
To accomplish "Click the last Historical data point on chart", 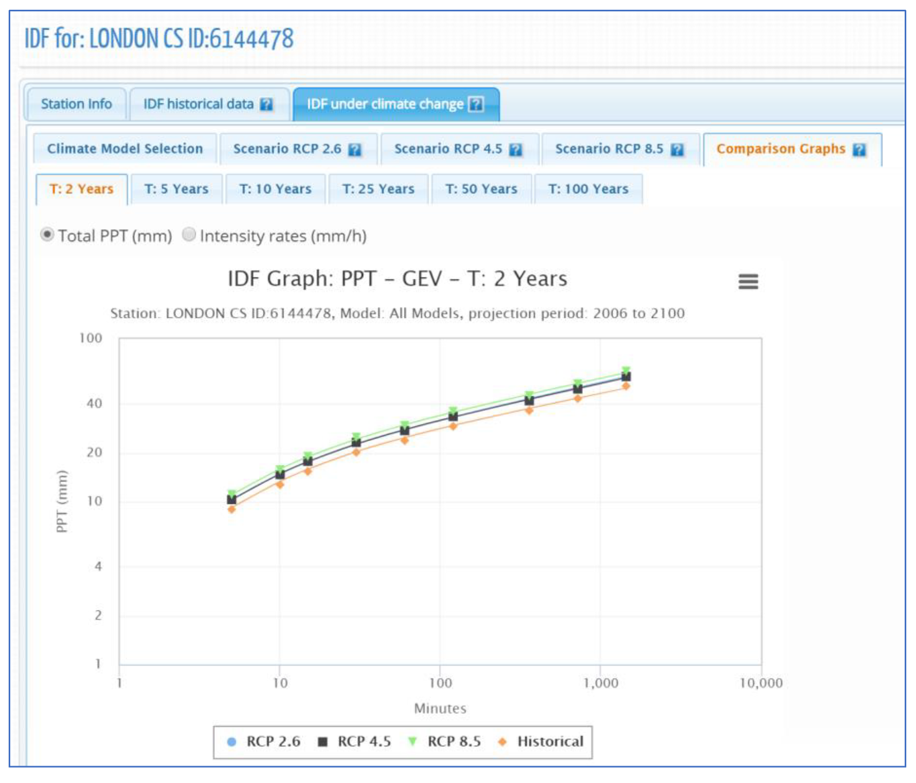I will tap(626, 386).
